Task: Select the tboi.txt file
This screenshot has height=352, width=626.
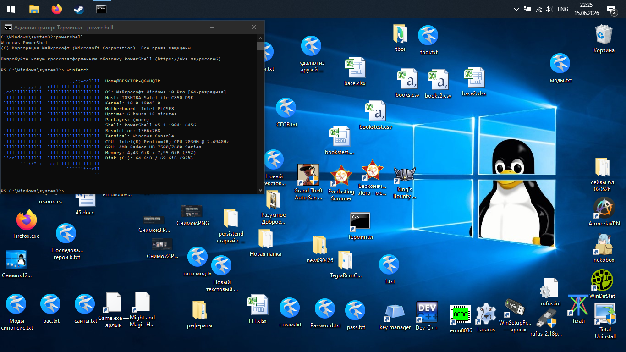Action: point(428,40)
